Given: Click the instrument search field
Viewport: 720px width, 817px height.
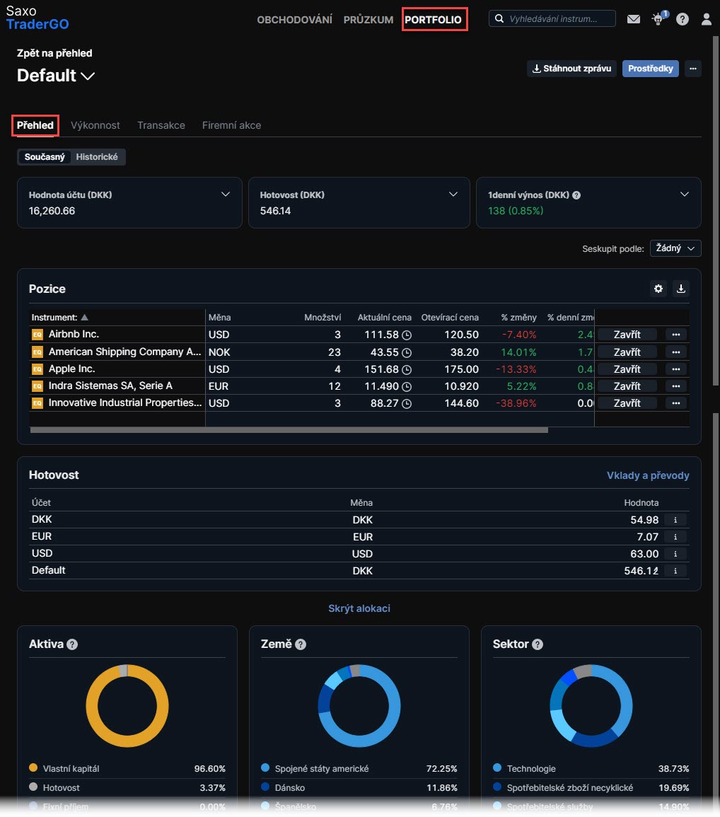Looking at the screenshot, I should 552,19.
